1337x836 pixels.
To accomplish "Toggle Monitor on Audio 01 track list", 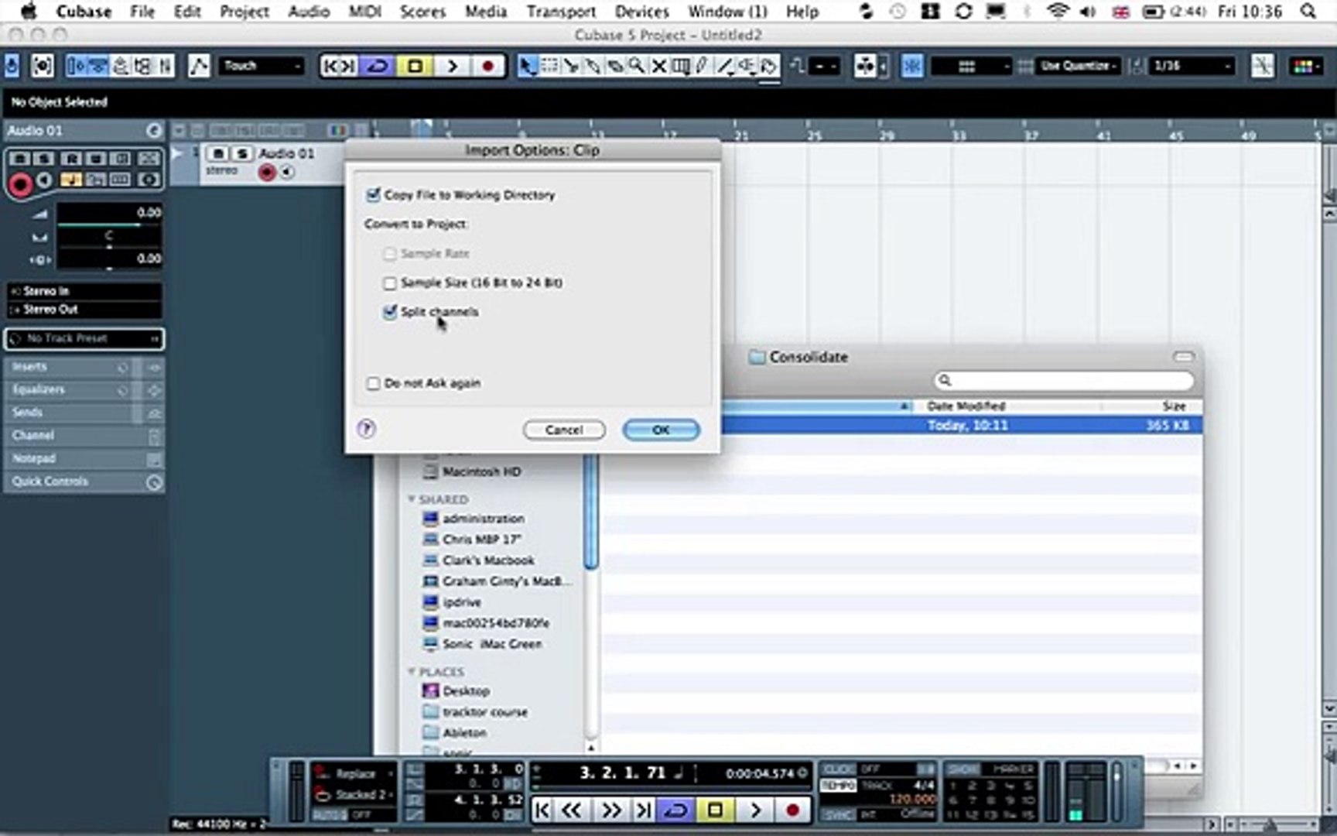I will 287,173.
